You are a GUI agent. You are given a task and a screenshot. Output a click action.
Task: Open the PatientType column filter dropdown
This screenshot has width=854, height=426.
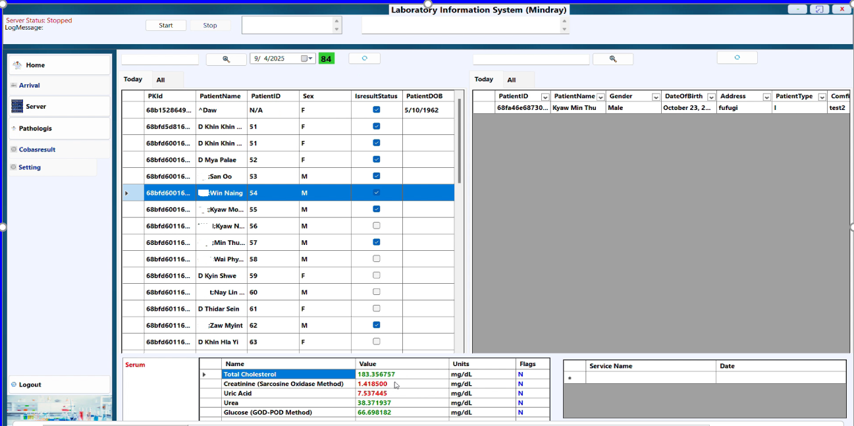coord(822,97)
